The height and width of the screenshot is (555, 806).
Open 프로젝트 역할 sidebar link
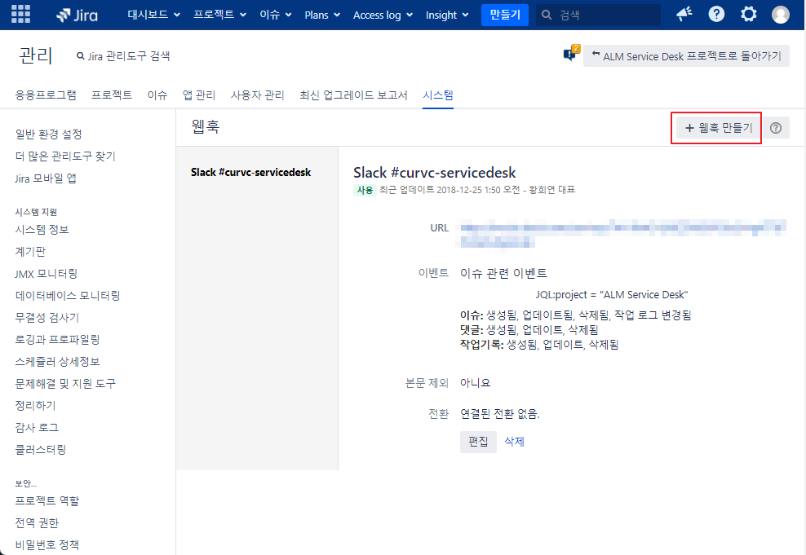[47, 500]
